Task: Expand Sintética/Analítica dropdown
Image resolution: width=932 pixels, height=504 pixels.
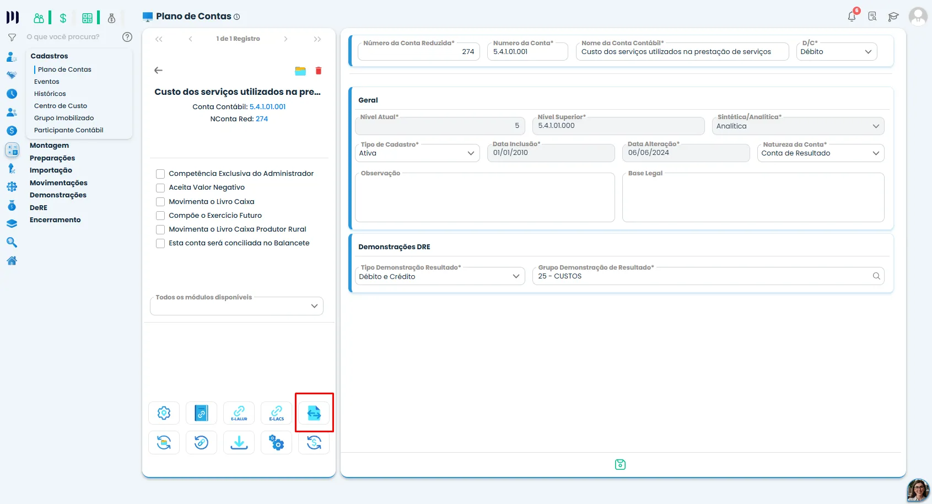Action: (x=798, y=126)
